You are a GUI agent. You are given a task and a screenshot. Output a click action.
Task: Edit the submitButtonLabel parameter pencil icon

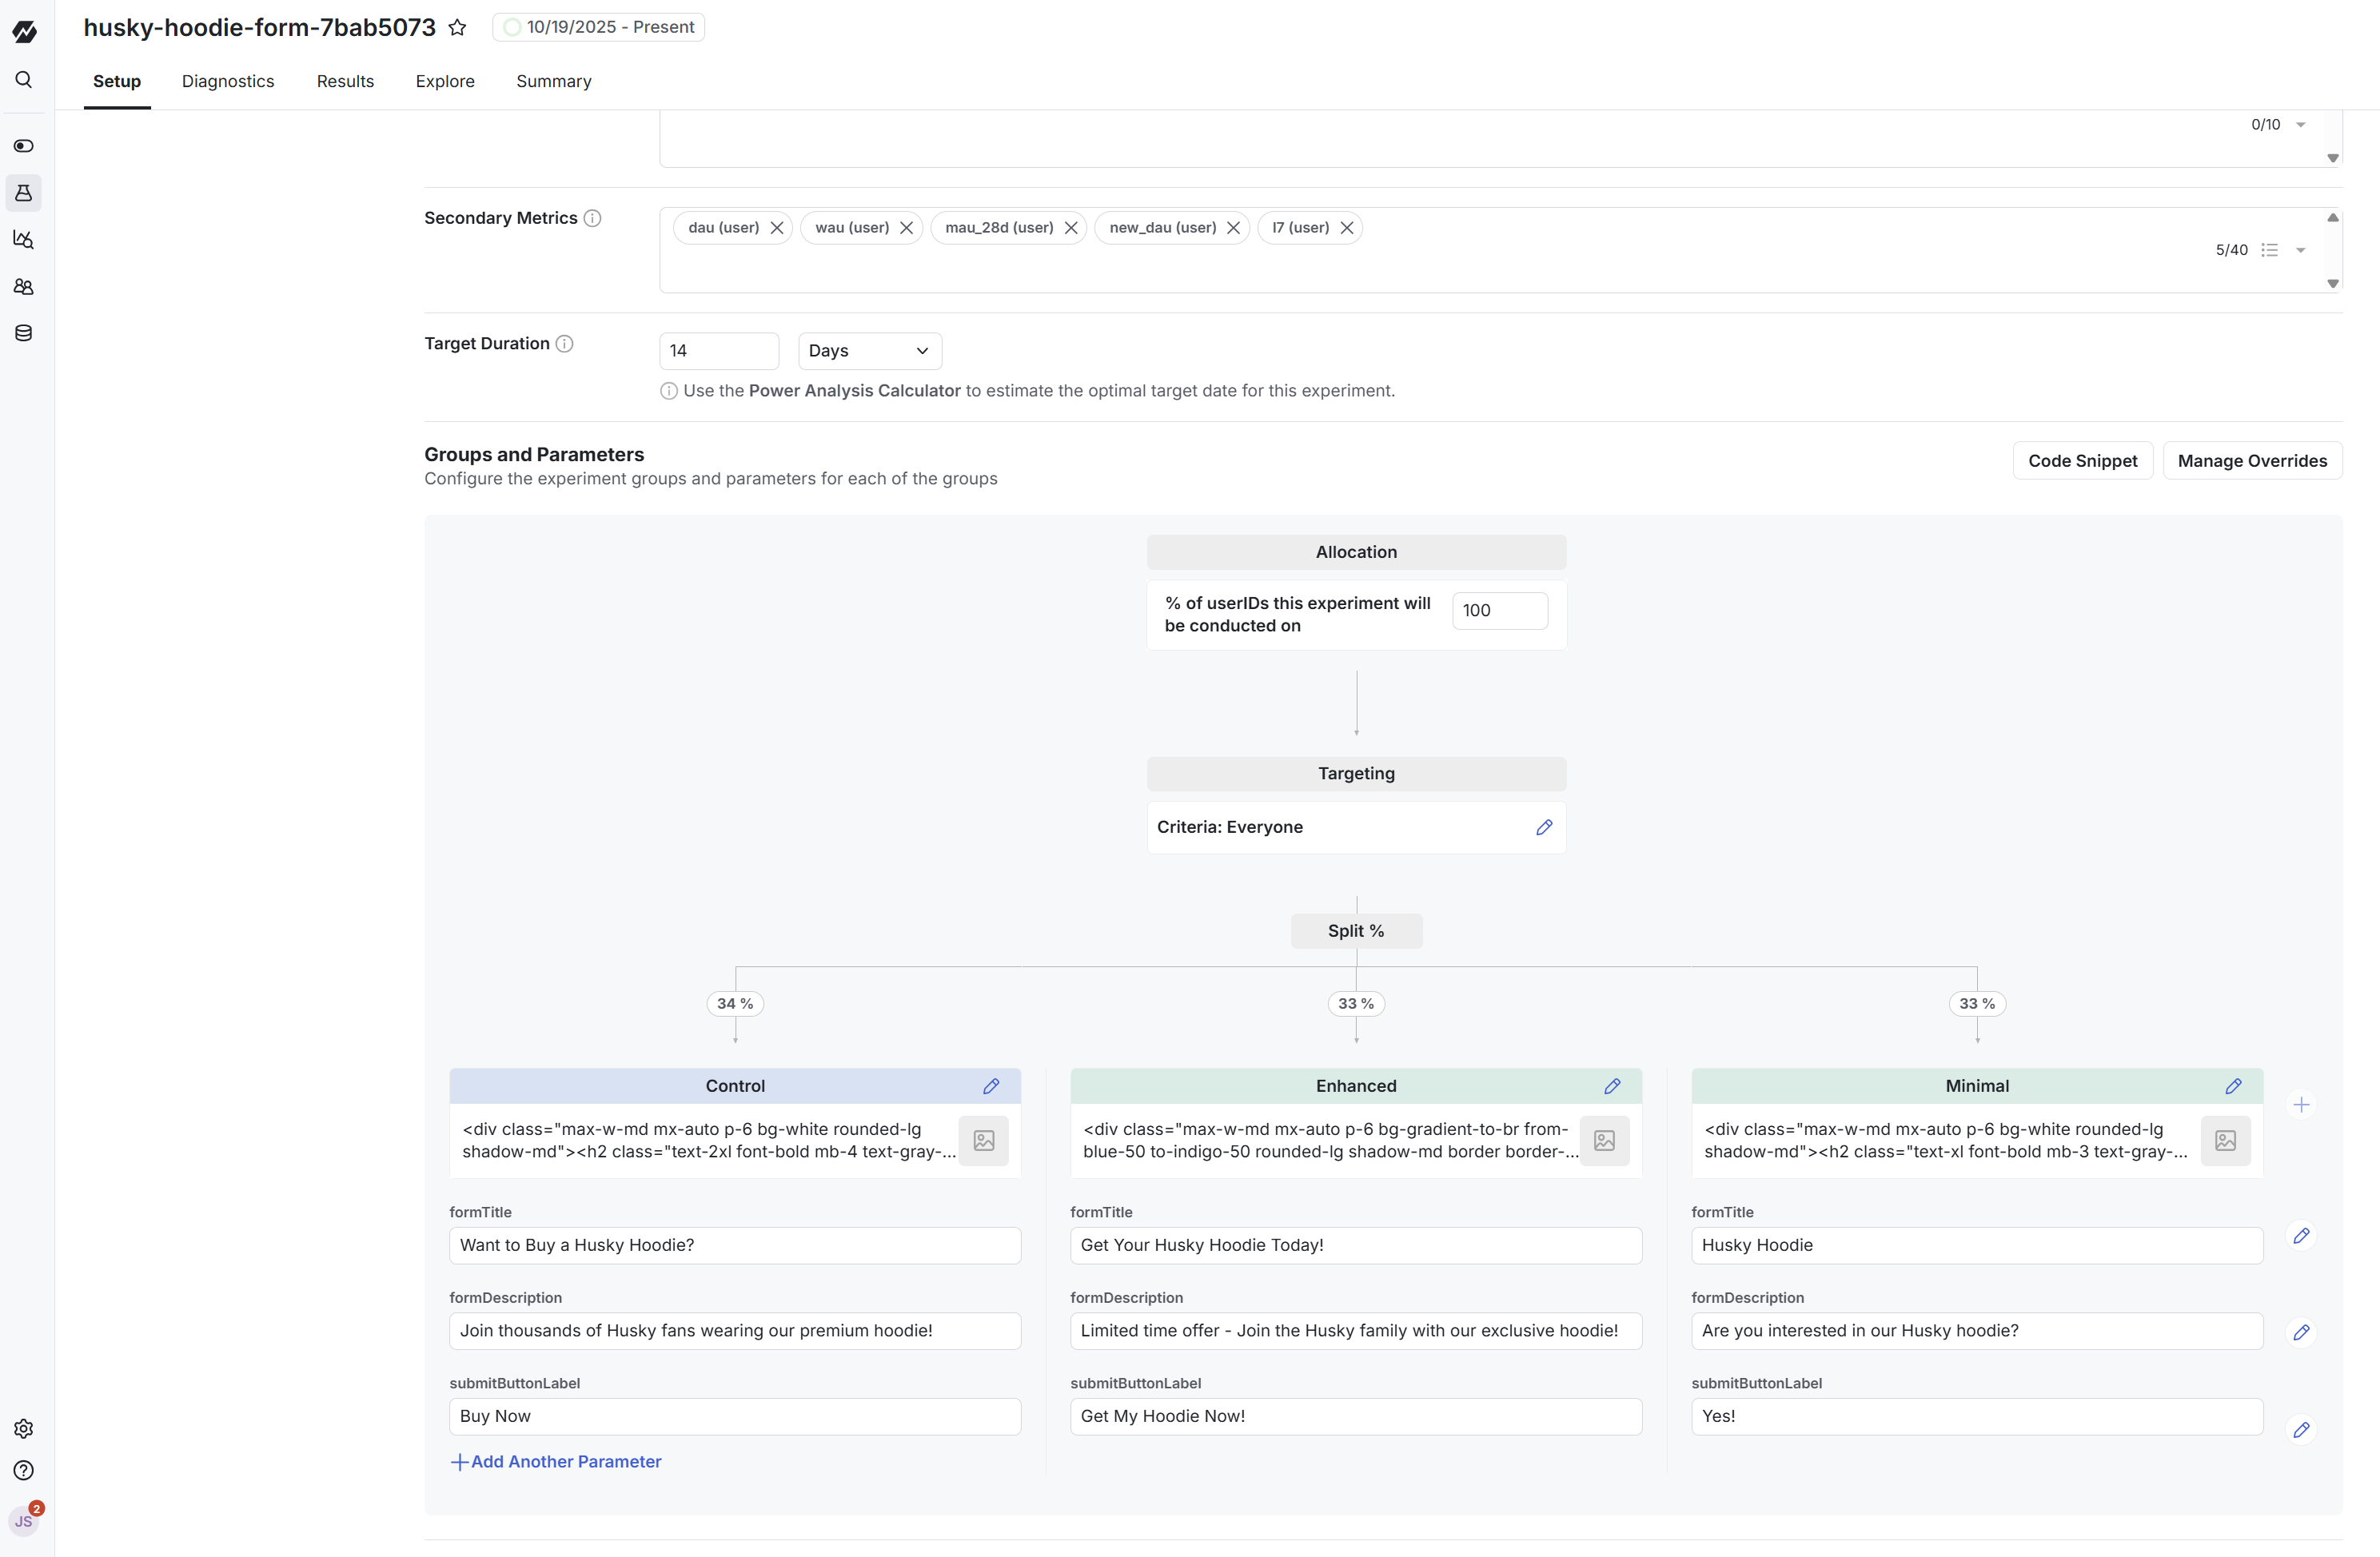click(x=2301, y=1430)
